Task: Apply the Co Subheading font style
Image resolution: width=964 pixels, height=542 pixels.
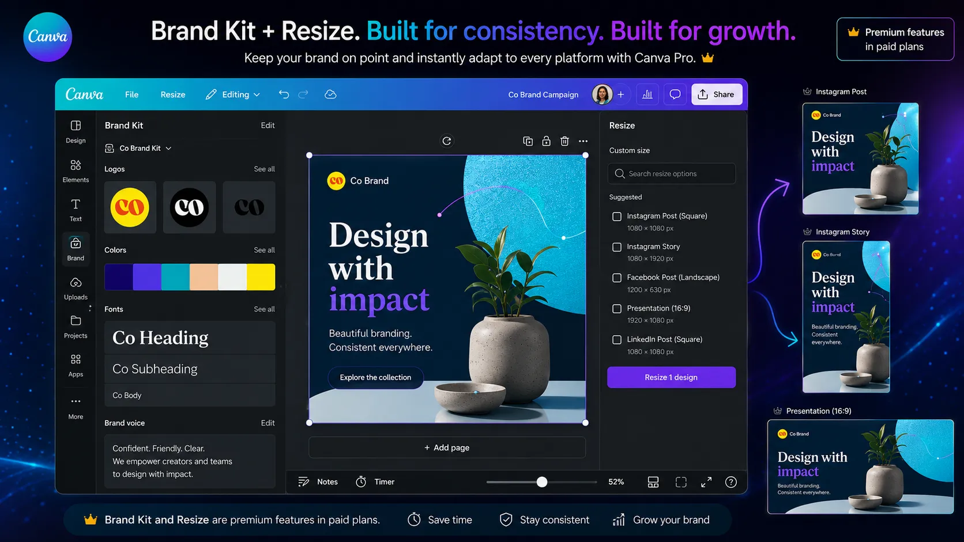Action: (x=190, y=369)
